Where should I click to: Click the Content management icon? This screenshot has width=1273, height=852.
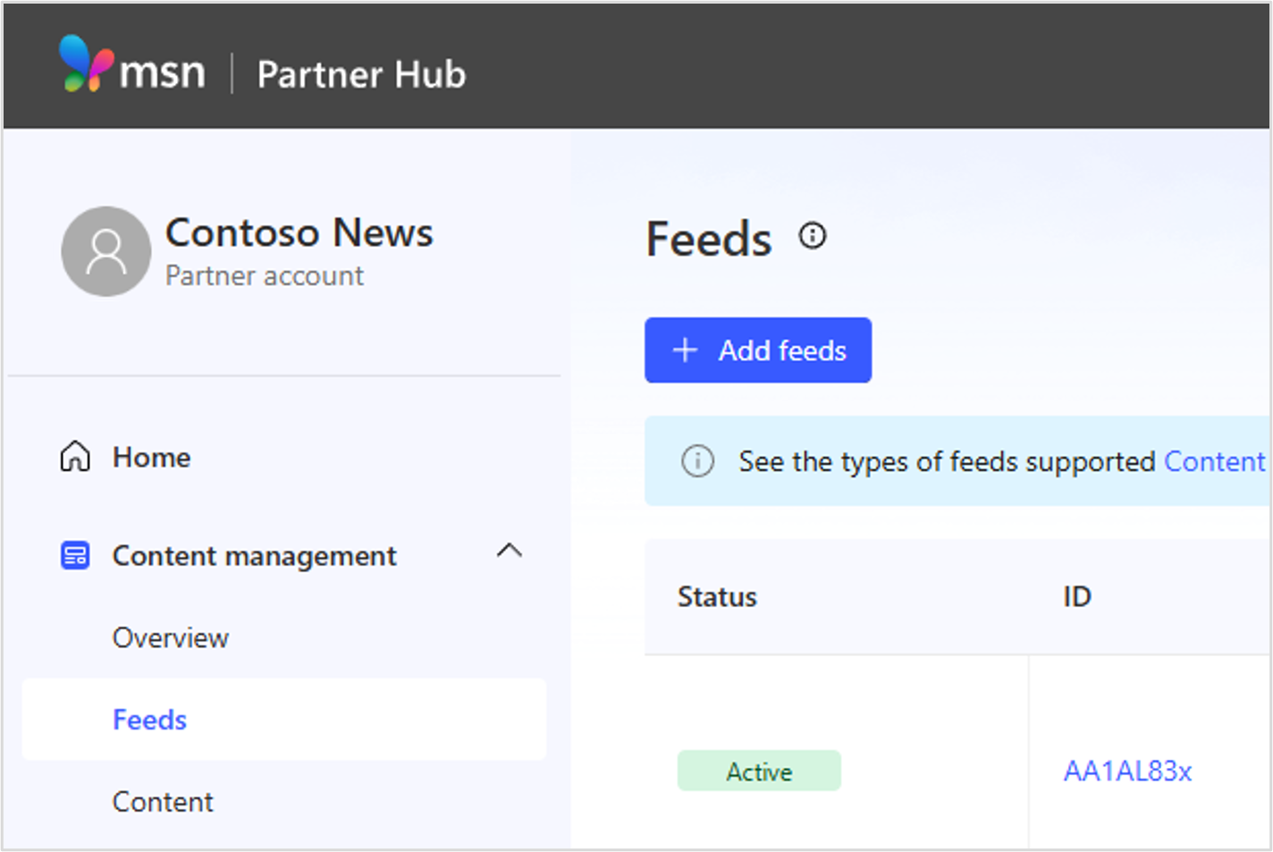[x=75, y=555]
